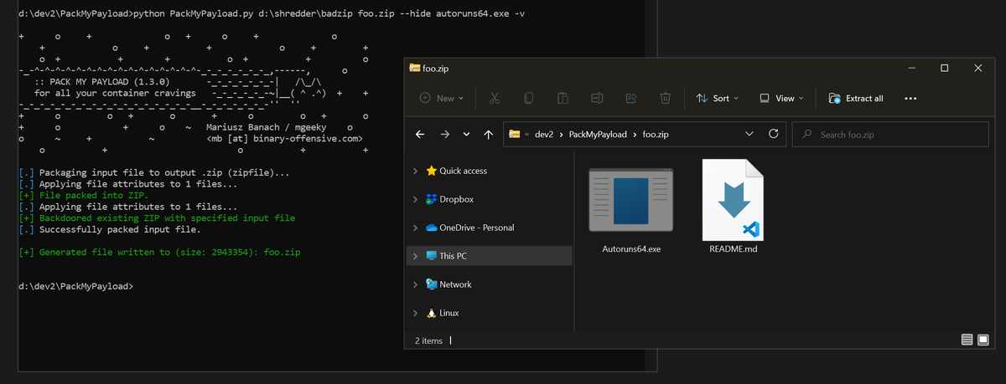This screenshot has width=1006, height=384.
Task: Expand the Linux tree node
Action: 416,313
